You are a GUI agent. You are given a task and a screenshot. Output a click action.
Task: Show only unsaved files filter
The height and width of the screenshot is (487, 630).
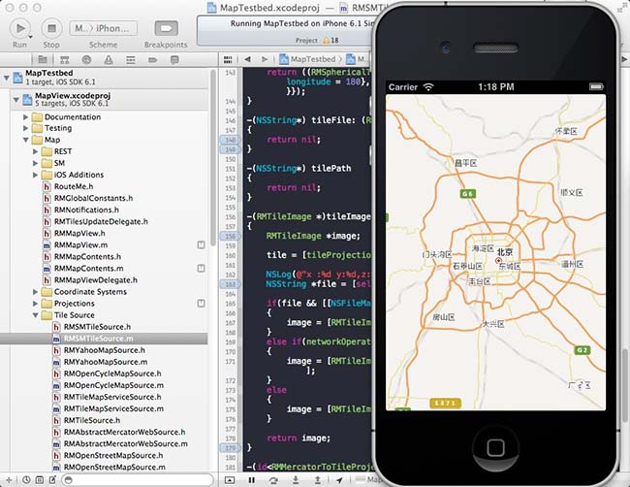click(x=53, y=480)
